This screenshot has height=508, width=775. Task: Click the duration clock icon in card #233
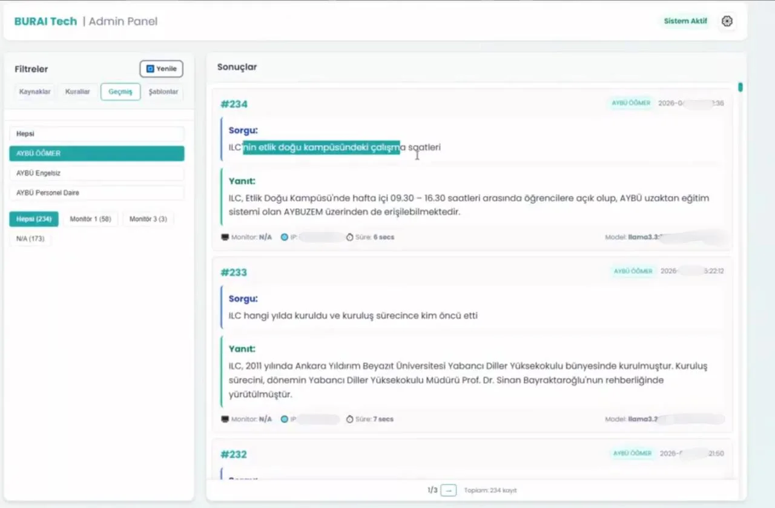350,419
